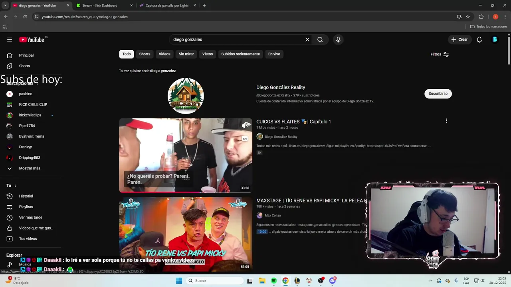Screen dimensions: 511x287
Task: Click the browser address bar URL
Action: [85, 17]
